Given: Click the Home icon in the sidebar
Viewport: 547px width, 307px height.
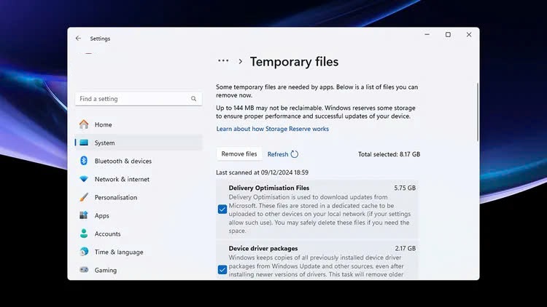Looking at the screenshot, I should pos(84,124).
